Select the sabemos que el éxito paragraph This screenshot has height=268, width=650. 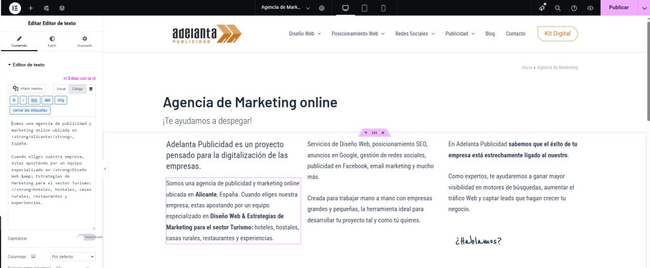pos(513,150)
